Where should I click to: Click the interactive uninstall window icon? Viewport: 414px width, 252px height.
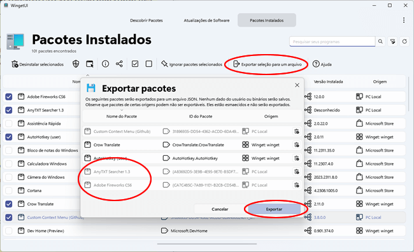(x=90, y=64)
